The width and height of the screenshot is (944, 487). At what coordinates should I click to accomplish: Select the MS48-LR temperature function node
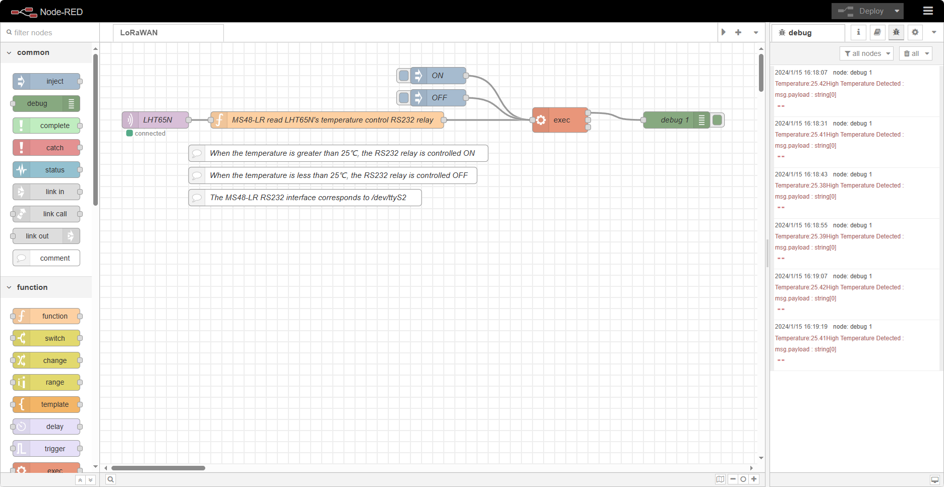click(327, 120)
